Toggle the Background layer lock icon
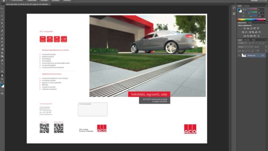The image size is (268, 151). pyautogui.click(x=262, y=55)
